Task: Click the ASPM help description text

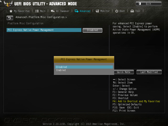Action: click(136, 28)
